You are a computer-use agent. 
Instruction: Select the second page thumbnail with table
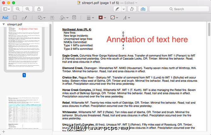point(24,112)
